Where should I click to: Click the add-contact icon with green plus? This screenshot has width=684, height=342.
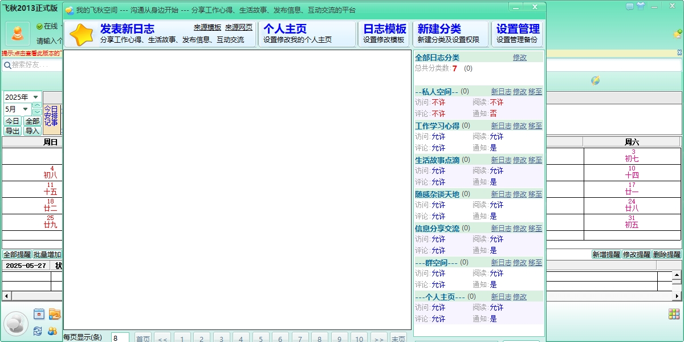pyautogui.click(x=677, y=34)
